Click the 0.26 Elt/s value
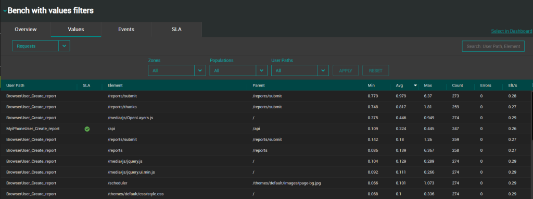Screen dimensions: 533x199 [512, 129]
